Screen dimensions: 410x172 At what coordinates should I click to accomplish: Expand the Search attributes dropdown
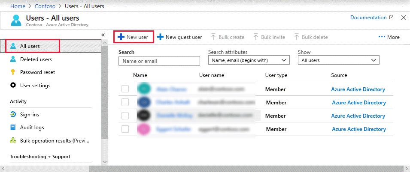(x=249, y=61)
